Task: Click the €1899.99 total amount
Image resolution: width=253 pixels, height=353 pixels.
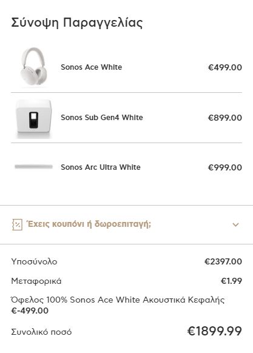Action: click(x=215, y=331)
